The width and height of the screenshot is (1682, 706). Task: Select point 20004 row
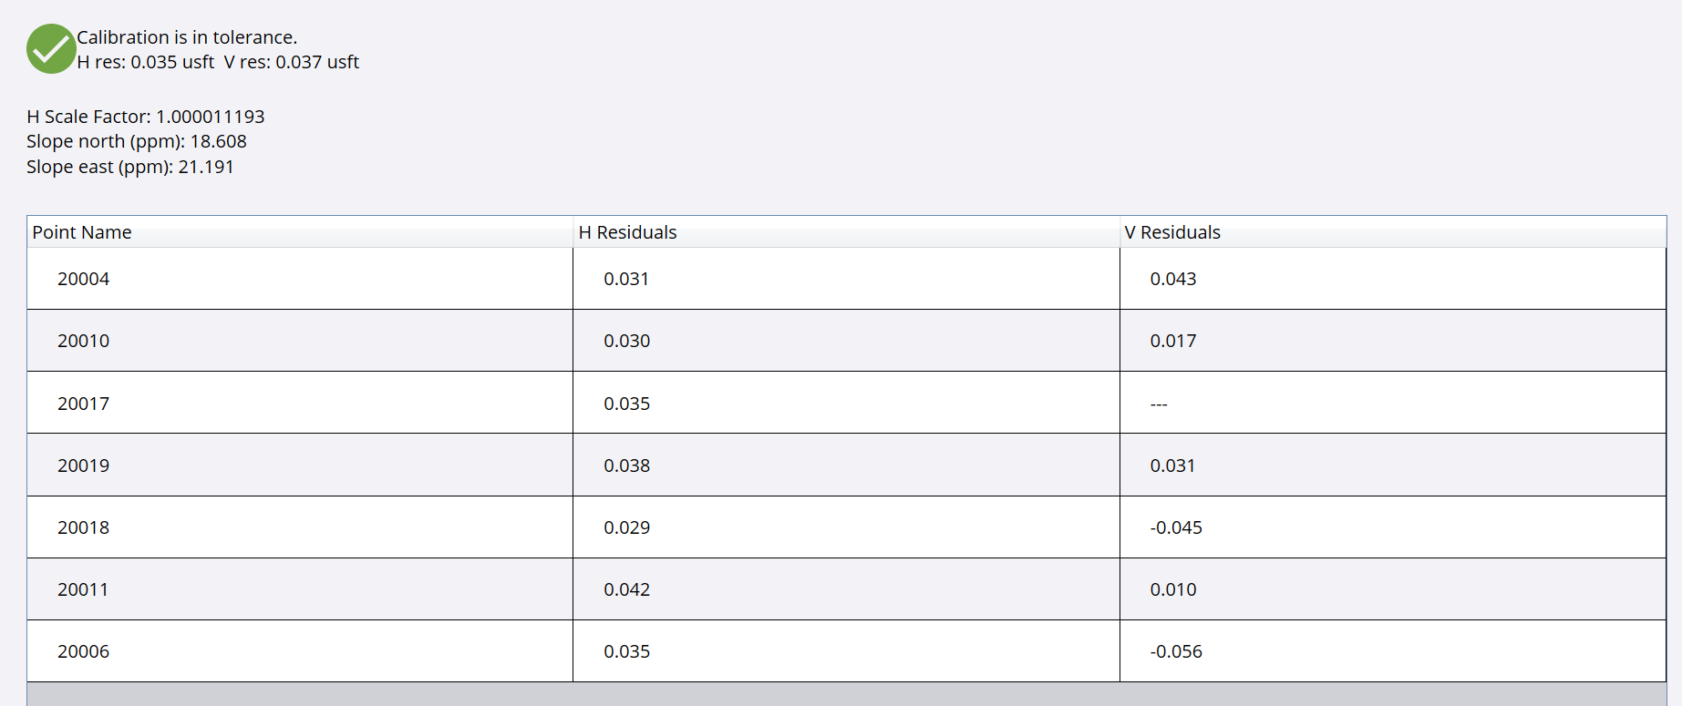tap(84, 279)
